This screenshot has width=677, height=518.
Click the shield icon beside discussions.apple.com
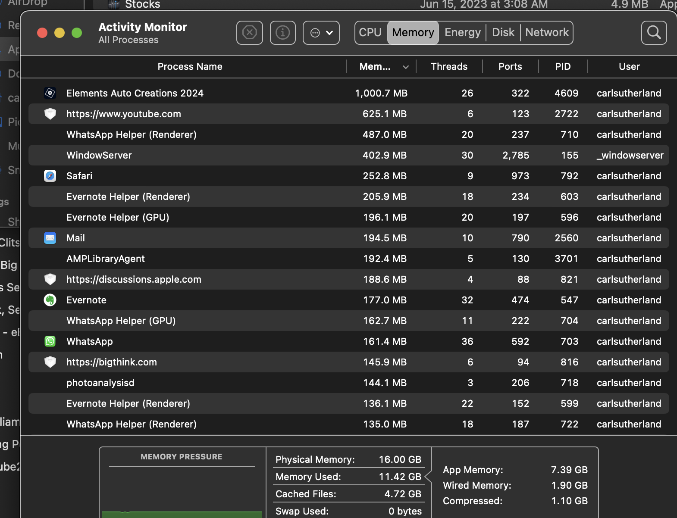(x=50, y=279)
